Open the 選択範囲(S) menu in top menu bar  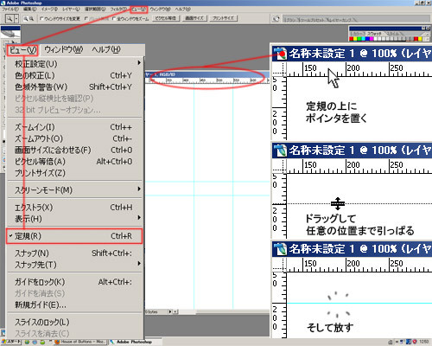click(95, 10)
